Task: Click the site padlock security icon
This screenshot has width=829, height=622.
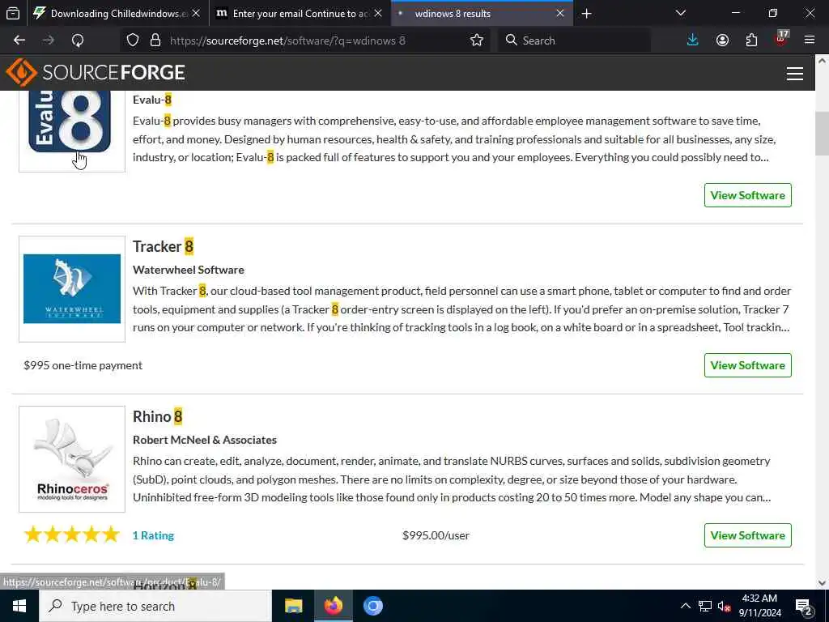Action: (155, 40)
